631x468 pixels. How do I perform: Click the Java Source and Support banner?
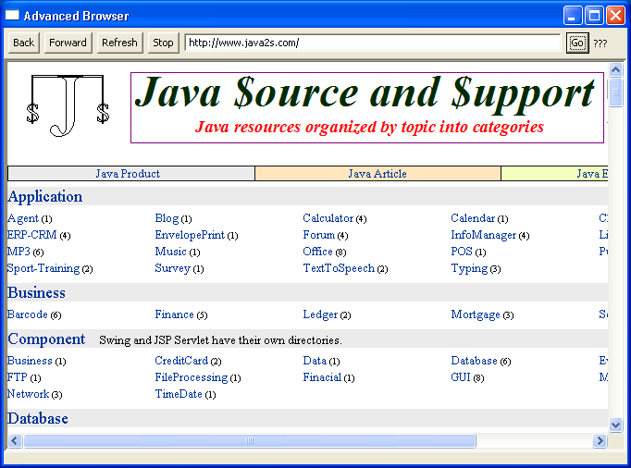point(367,107)
